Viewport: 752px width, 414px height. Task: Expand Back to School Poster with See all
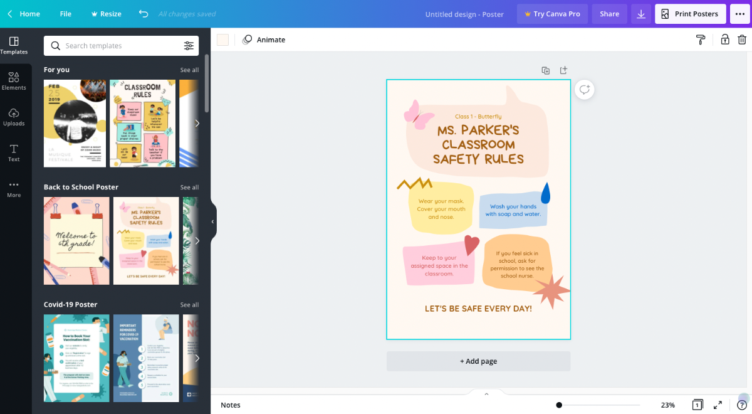point(189,186)
